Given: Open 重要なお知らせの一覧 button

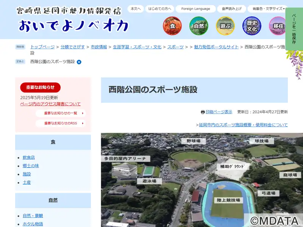Looking at the screenshot, I should coord(61,113).
